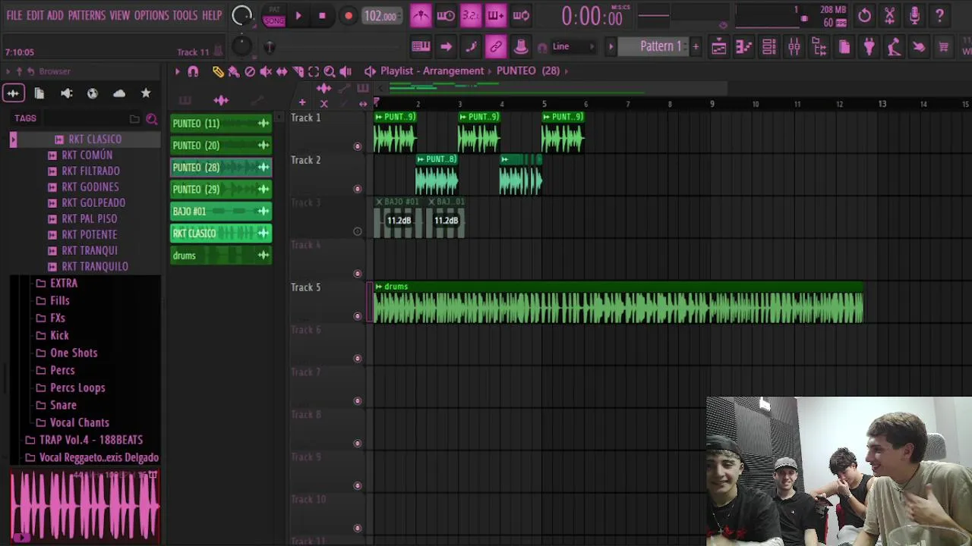The height and width of the screenshot is (546, 972).
Task: Click the microphone one-click recording icon
Action: click(914, 15)
